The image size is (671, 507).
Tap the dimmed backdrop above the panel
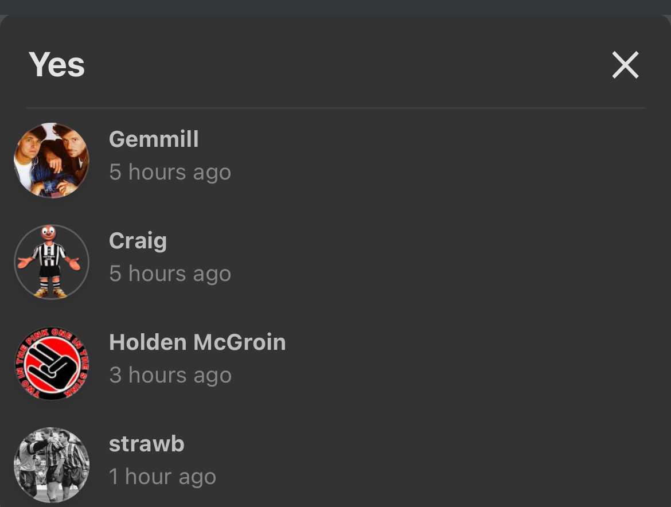click(335, 6)
